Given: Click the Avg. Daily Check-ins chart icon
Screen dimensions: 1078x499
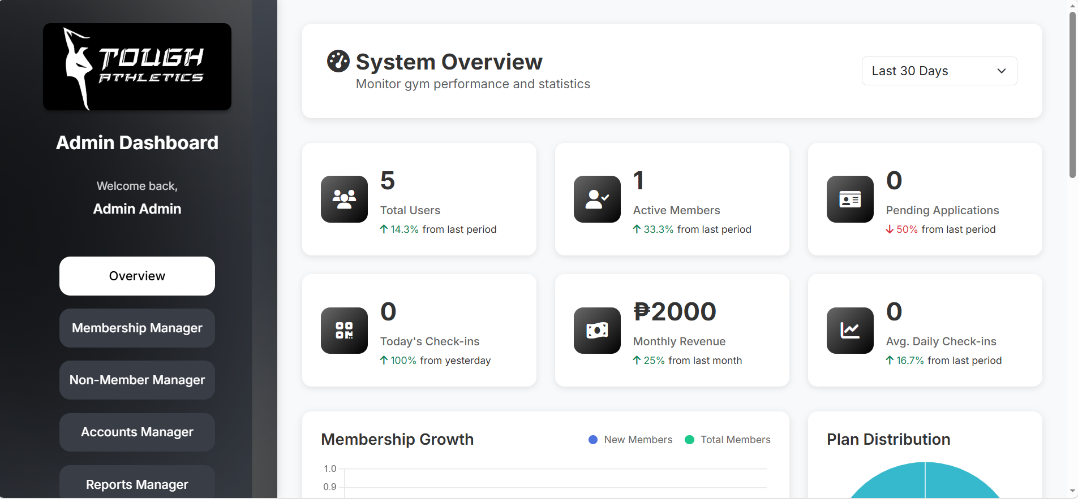Looking at the screenshot, I should coord(850,331).
